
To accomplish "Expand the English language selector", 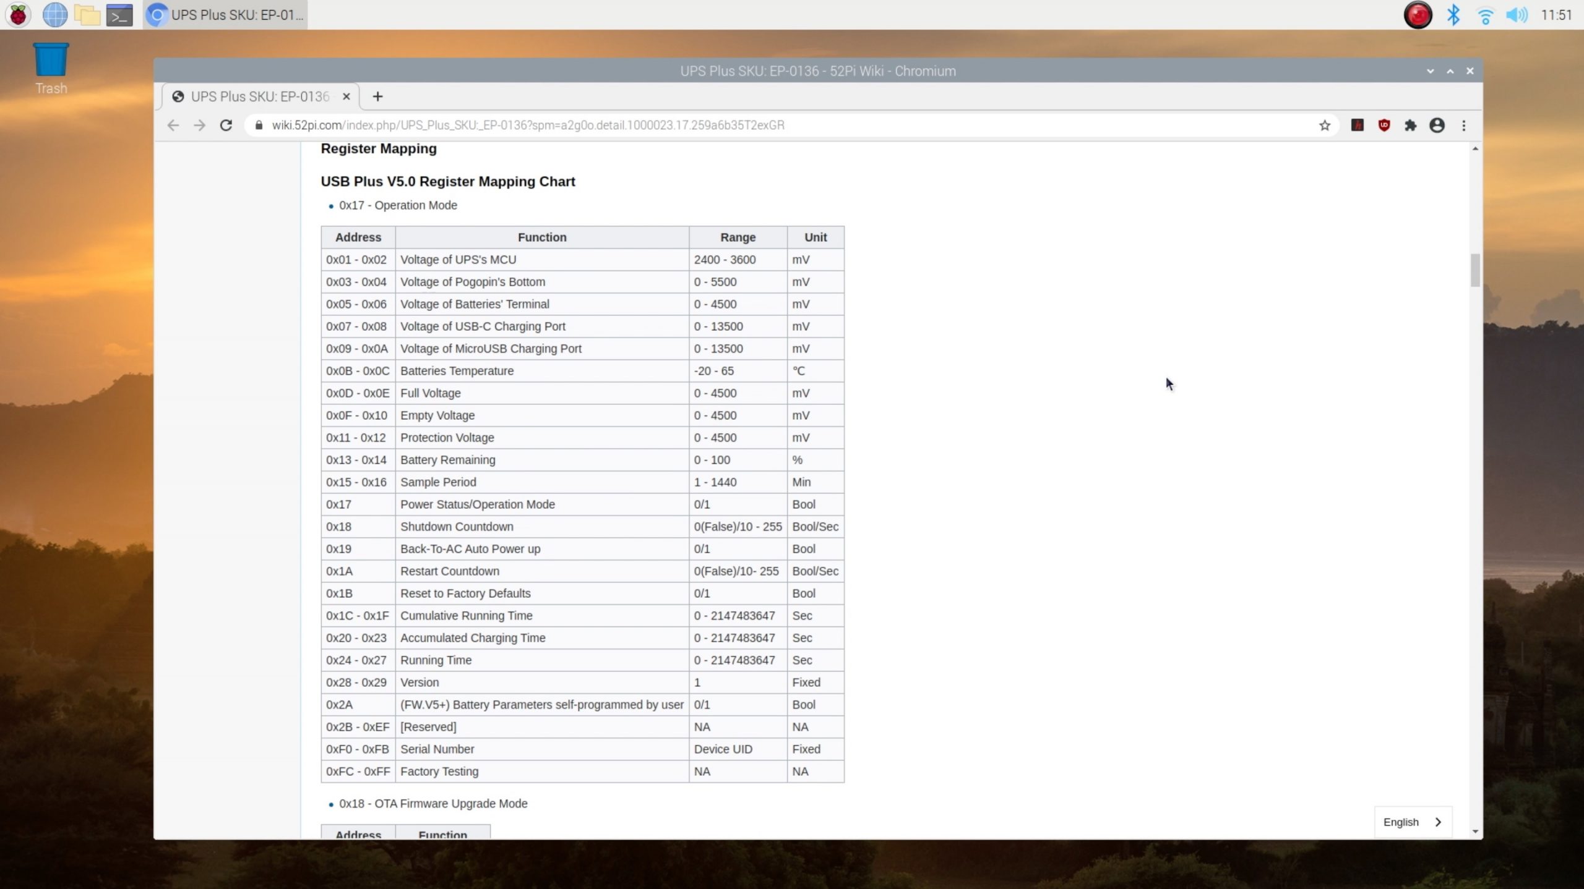I will pos(1413,822).
